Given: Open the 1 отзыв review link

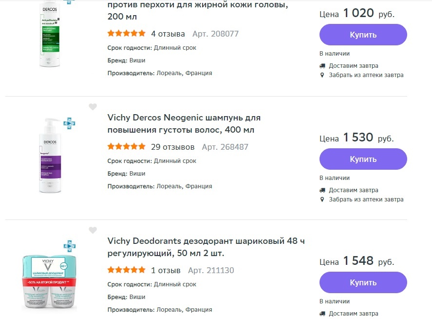Looking at the screenshot, I should pyautogui.click(x=166, y=270).
